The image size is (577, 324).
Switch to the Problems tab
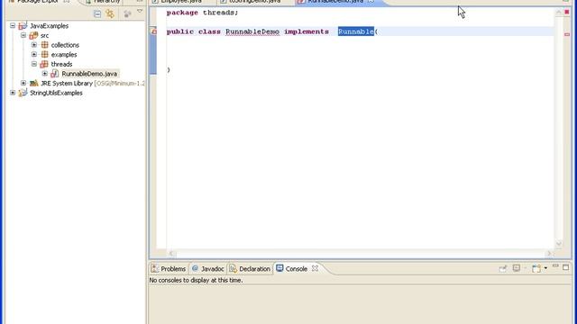169,269
